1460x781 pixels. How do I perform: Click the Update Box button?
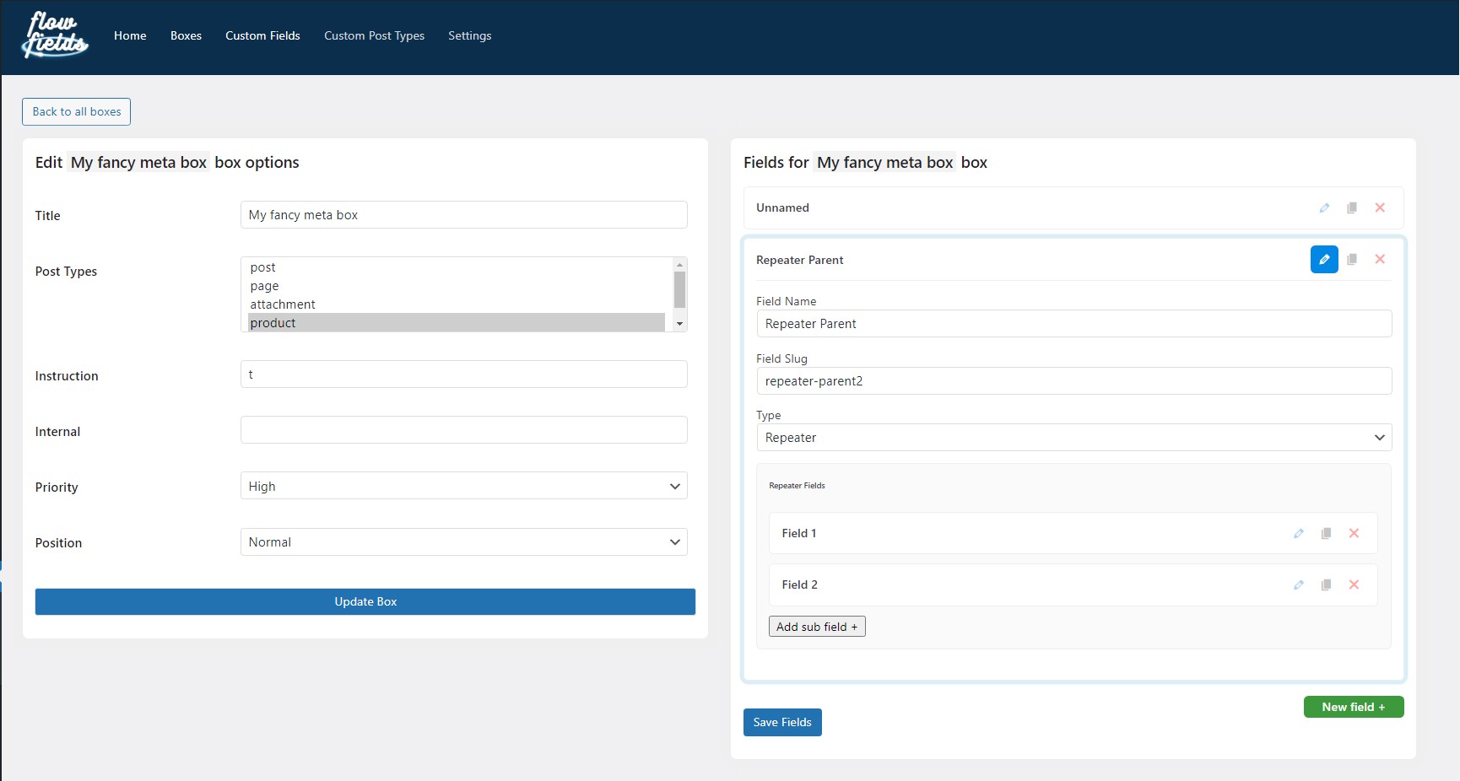pos(365,601)
